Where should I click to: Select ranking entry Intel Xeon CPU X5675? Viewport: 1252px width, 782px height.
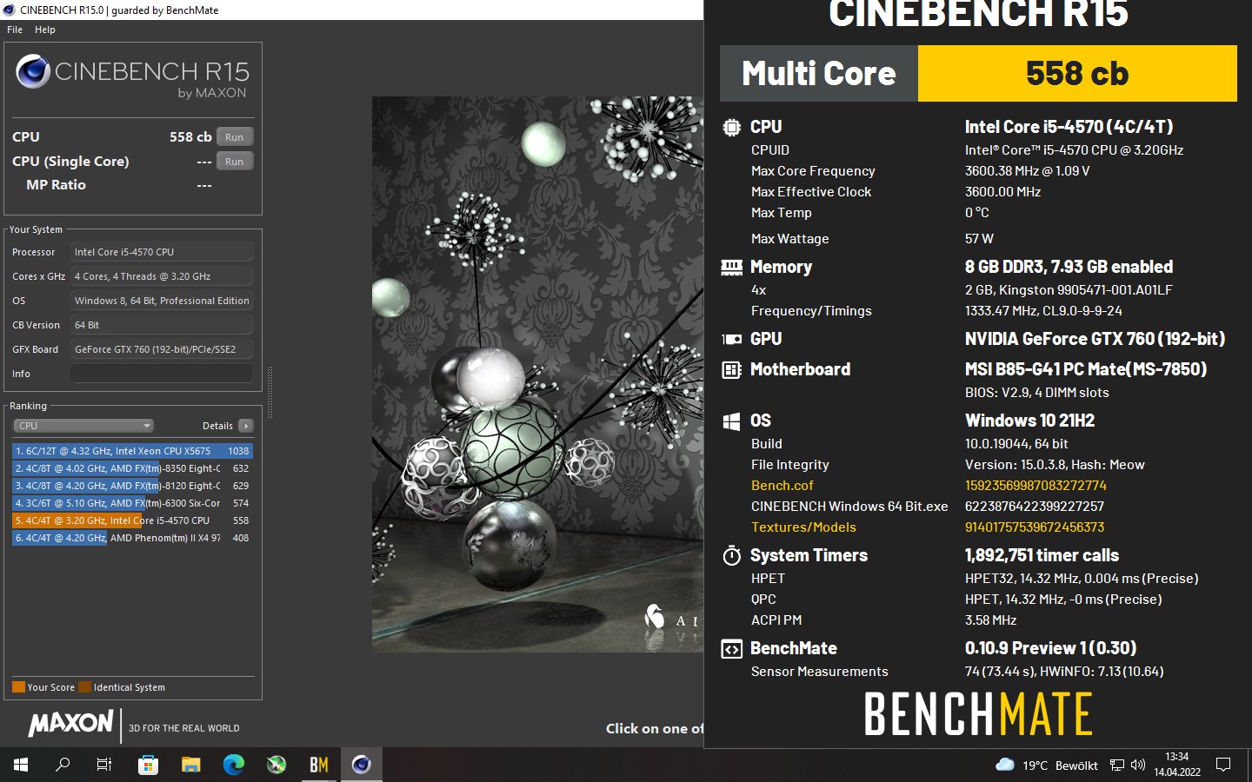pos(132,451)
